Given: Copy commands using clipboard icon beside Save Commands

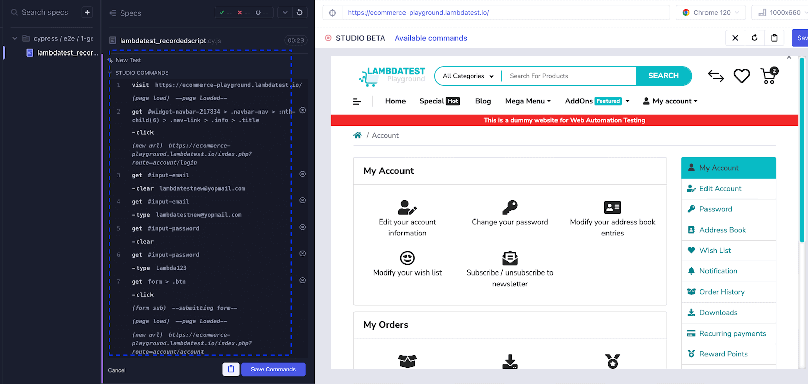Looking at the screenshot, I should pyautogui.click(x=231, y=369).
